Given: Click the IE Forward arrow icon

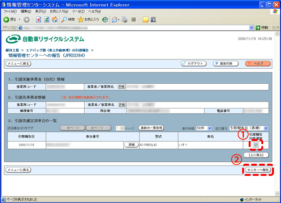Looking at the screenshot, I should [27, 20].
